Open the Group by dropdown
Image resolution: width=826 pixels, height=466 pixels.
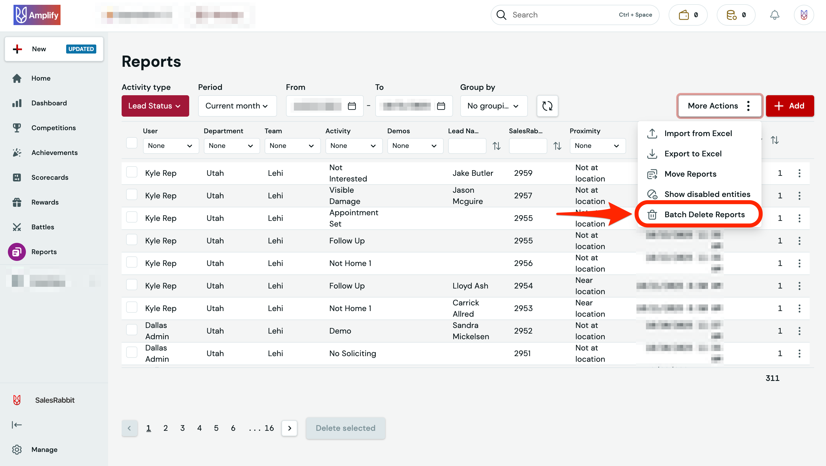tap(494, 106)
